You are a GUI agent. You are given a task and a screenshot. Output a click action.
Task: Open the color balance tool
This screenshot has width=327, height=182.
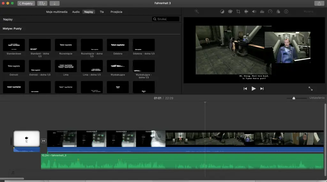click(222, 12)
